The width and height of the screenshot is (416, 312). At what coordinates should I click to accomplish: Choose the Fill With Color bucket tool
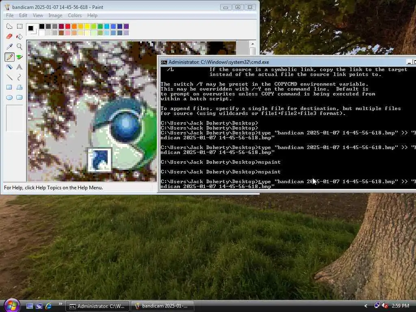pyautogui.click(x=19, y=36)
